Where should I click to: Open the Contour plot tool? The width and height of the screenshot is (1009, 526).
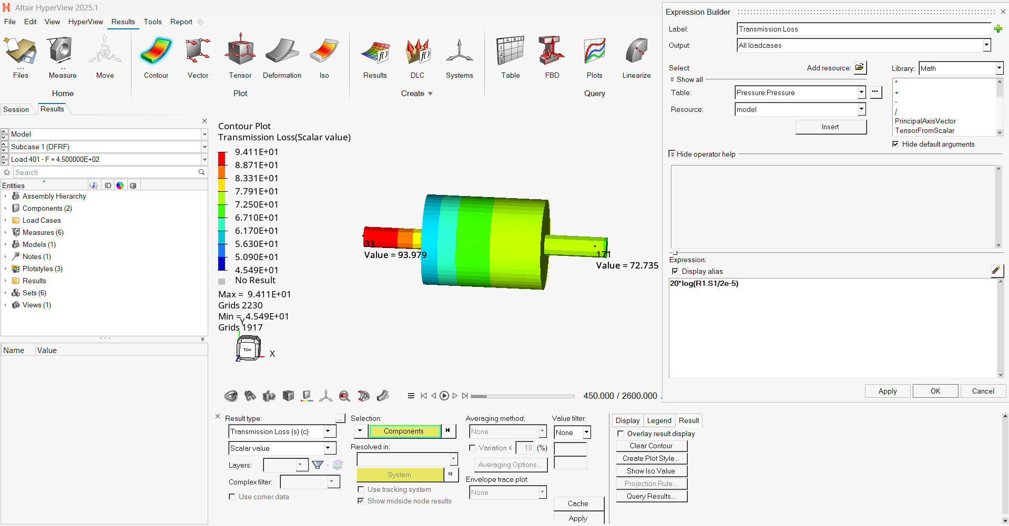156,51
